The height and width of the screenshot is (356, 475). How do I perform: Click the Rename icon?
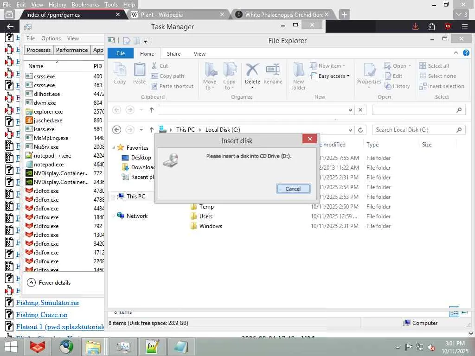tap(273, 70)
